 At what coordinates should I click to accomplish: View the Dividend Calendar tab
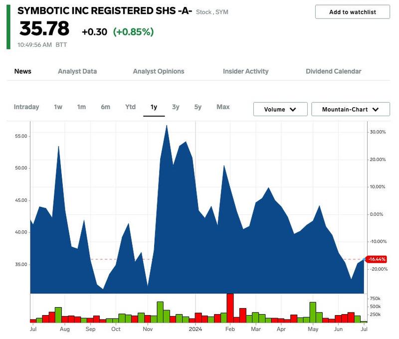coord(333,71)
